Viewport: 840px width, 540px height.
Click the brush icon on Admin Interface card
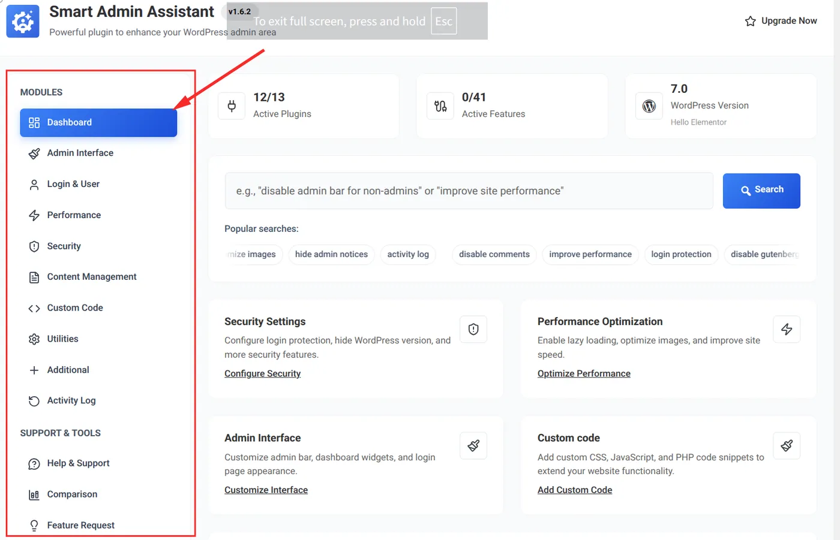click(x=473, y=445)
